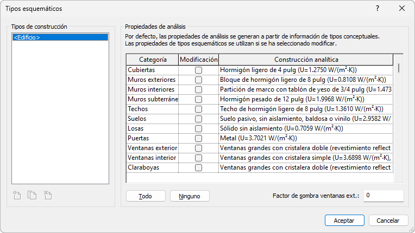Click the Factor de sombra input field
The image size is (415, 233).
coord(383,195)
